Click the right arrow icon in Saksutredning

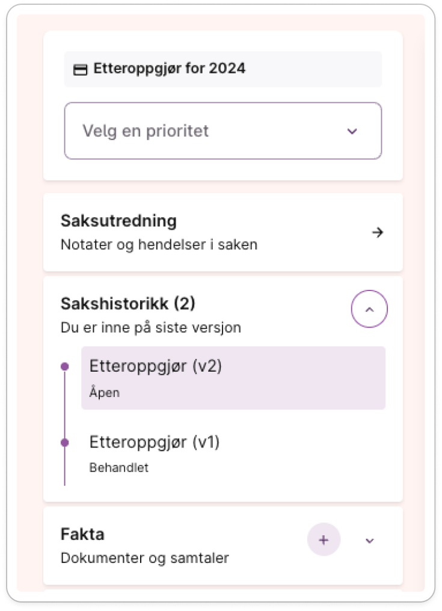(377, 233)
